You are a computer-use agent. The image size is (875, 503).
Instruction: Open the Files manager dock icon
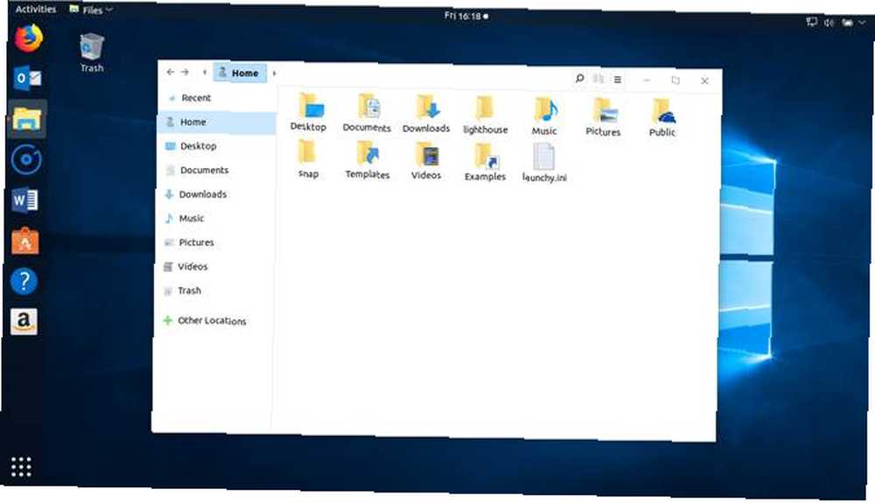[x=27, y=118]
